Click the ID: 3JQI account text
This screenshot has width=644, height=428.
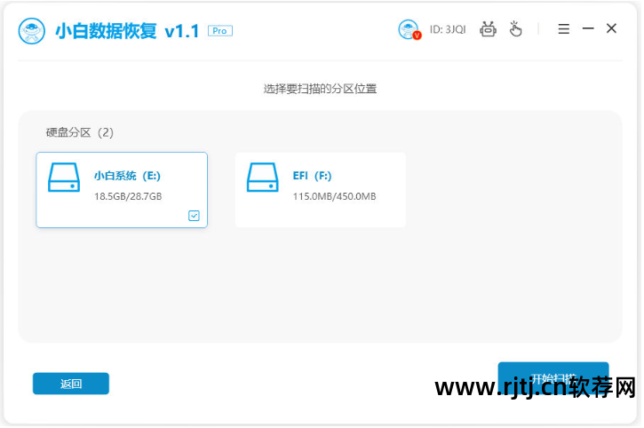tap(448, 29)
